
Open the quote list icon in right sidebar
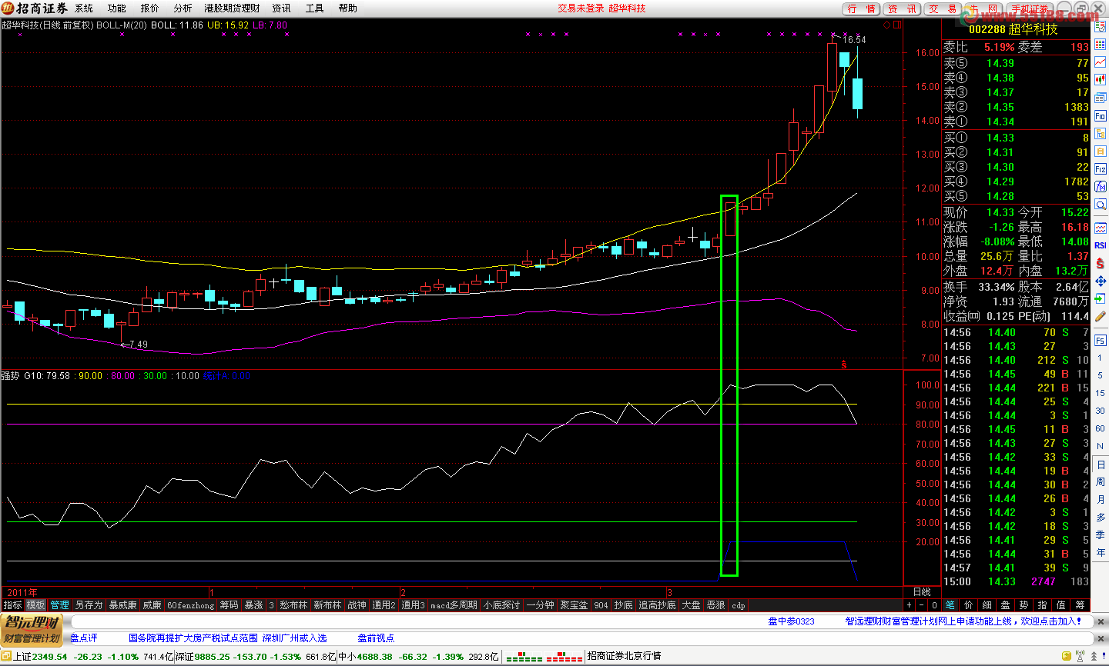[x=1100, y=45]
